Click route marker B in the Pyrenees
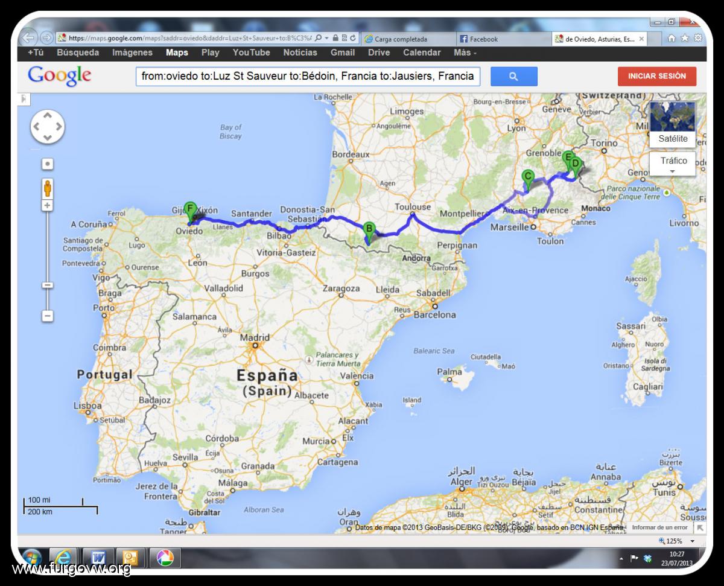This screenshot has height=586, width=724. pyautogui.click(x=369, y=232)
